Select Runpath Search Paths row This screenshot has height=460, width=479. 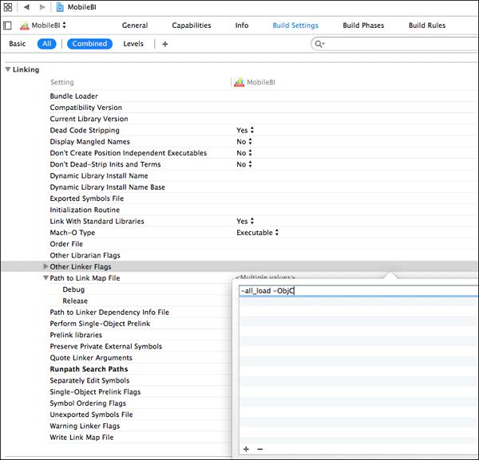click(x=89, y=369)
